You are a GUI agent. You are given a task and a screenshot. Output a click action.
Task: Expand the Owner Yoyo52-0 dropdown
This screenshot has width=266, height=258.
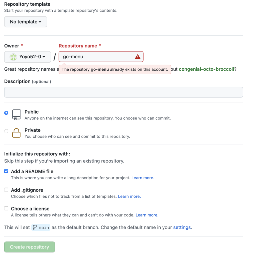[x=28, y=57]
